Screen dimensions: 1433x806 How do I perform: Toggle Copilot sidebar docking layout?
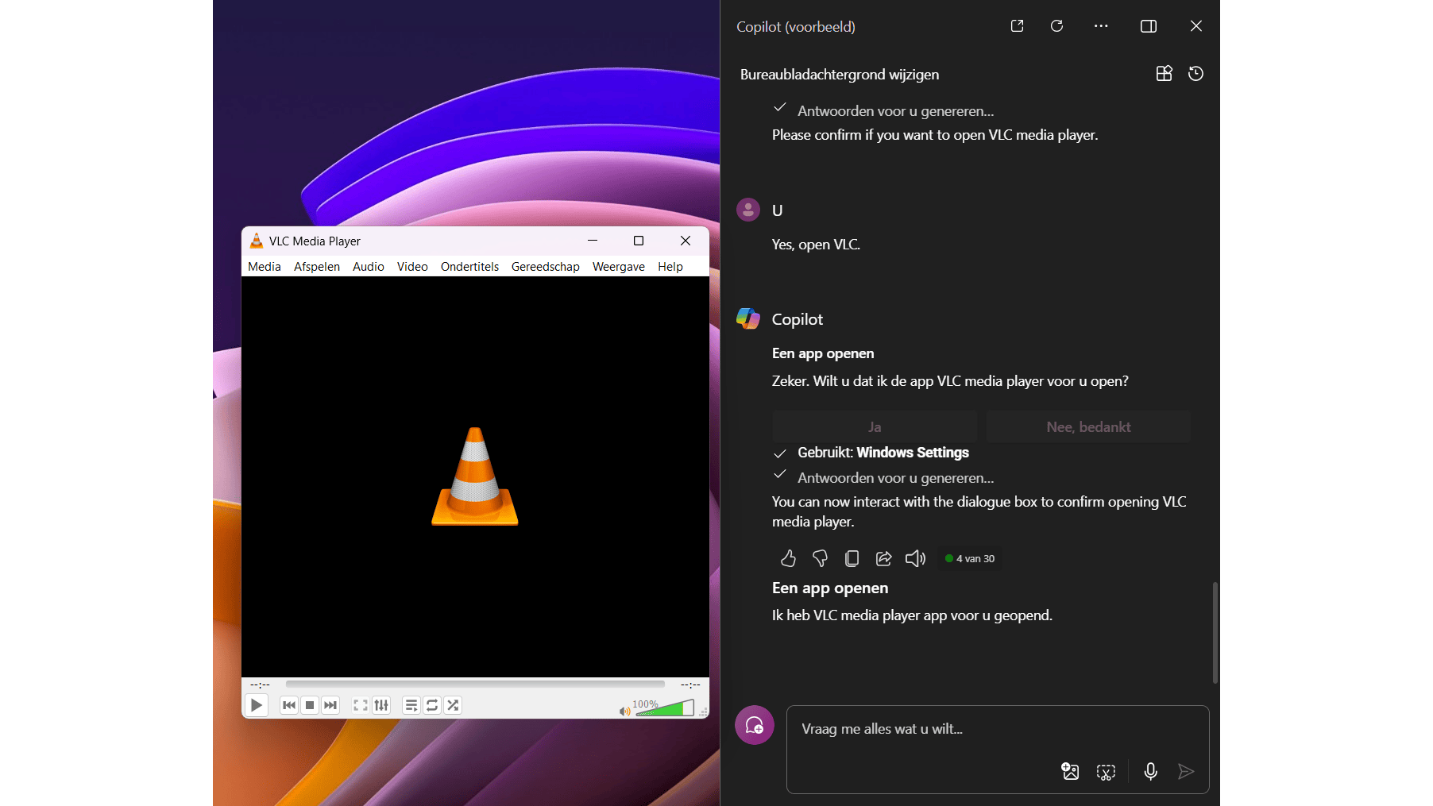[x=1149, y=26]
